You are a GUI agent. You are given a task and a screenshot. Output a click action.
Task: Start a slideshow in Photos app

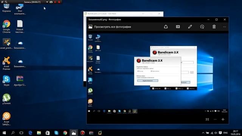(x=178, y=27)
